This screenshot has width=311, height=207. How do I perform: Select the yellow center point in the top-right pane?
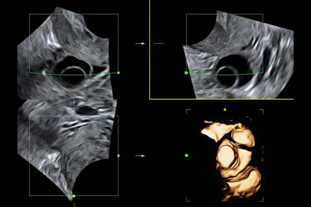click(x=225, y=43)
